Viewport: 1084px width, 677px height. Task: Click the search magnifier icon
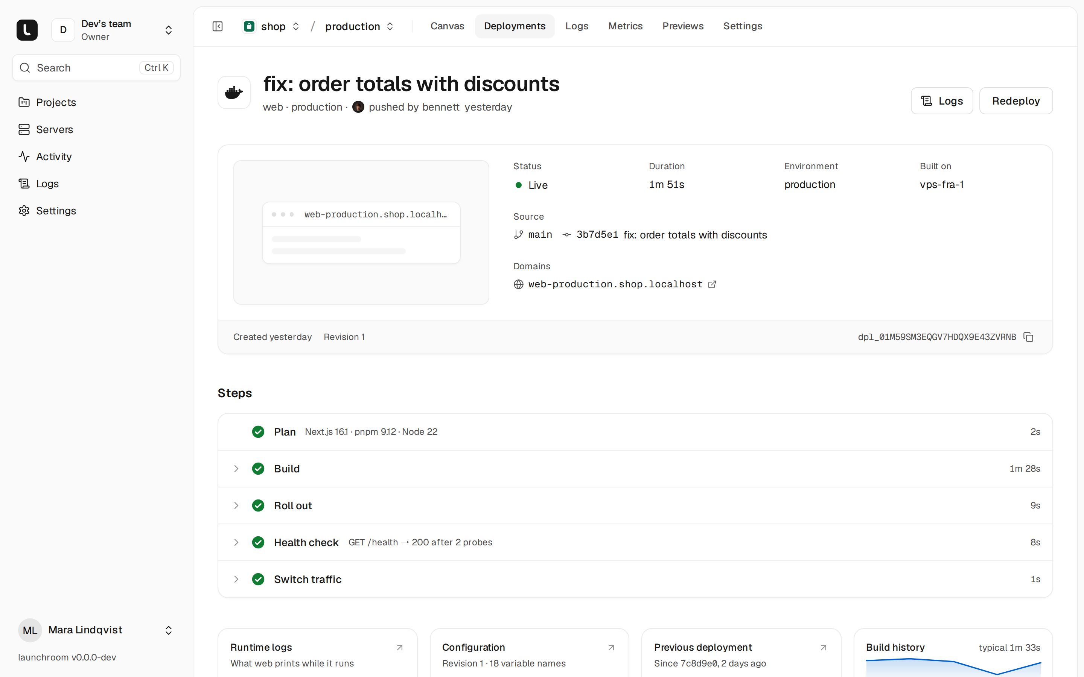point(25,68)
